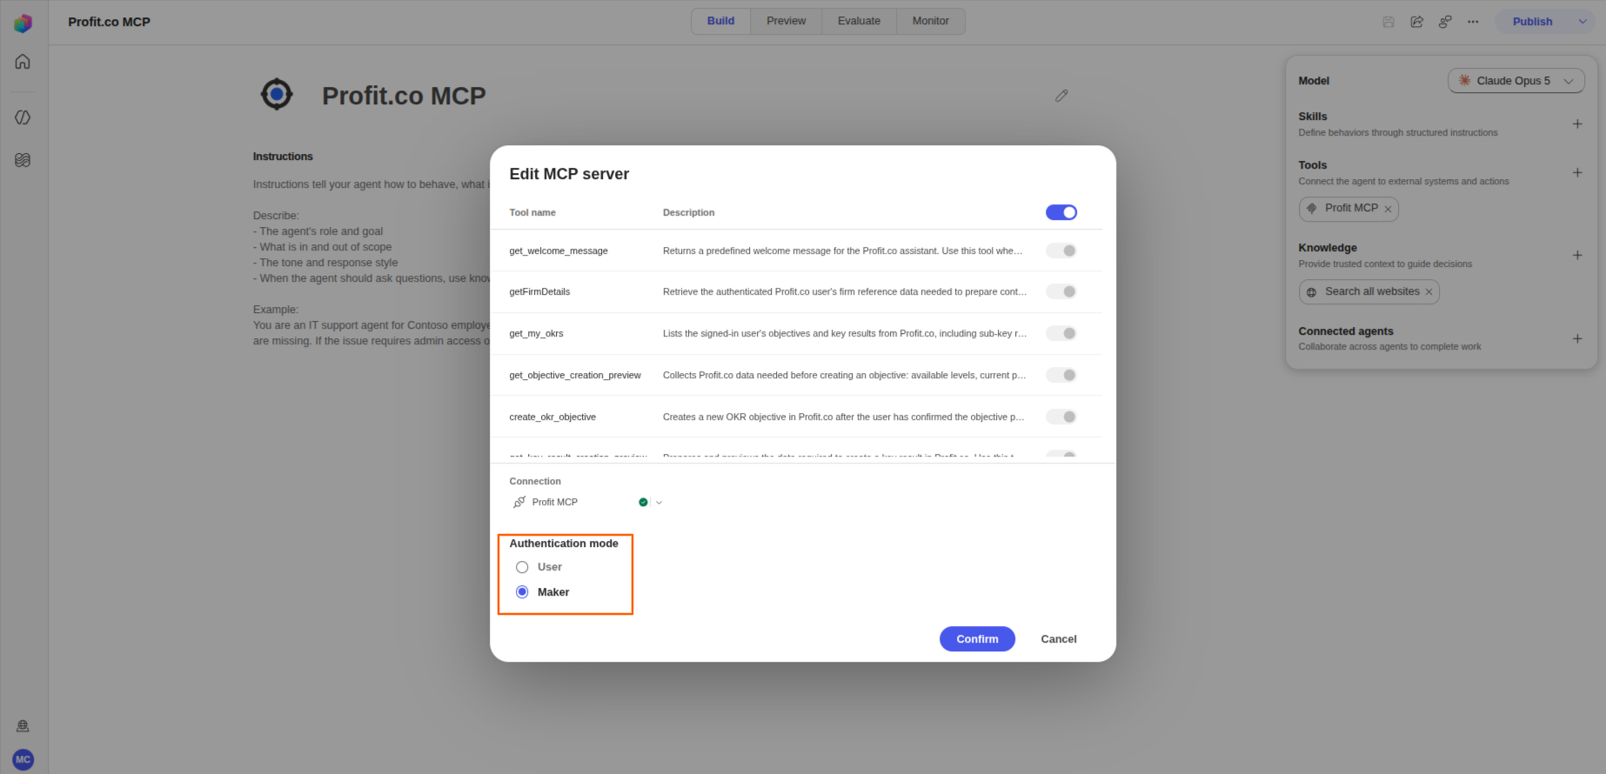
Task: Click the colorful app logo in the sidebar
Action: (x=23, y=23)
